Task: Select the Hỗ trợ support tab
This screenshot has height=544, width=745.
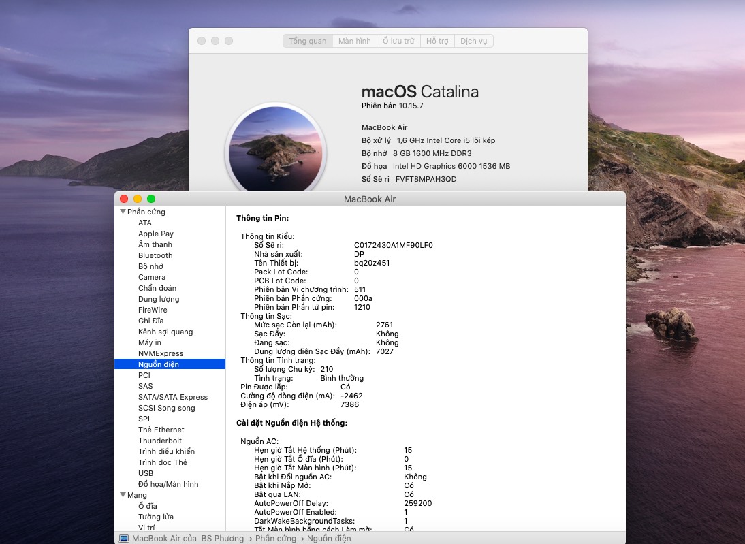Action: tap(437, 41)
